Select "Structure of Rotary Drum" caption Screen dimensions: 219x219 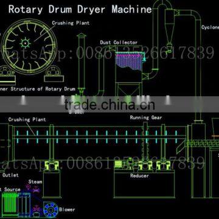[43, 89]
